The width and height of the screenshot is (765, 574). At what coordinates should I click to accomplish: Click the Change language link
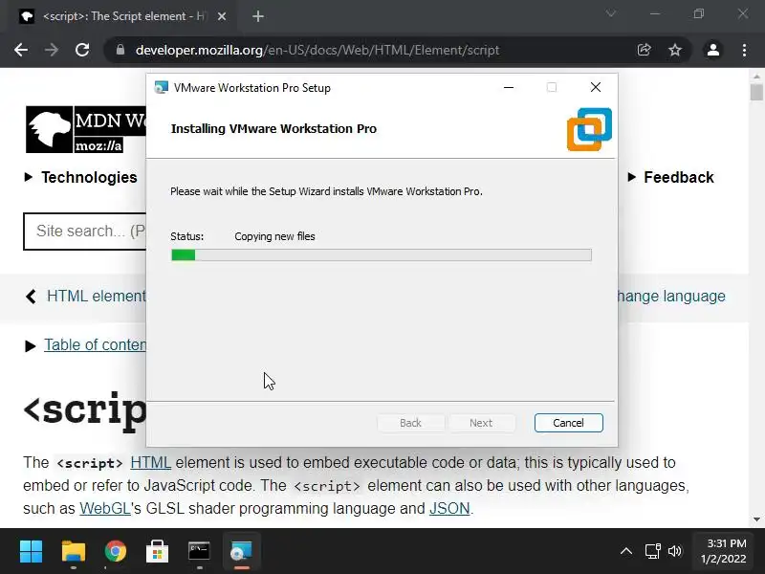671,296
